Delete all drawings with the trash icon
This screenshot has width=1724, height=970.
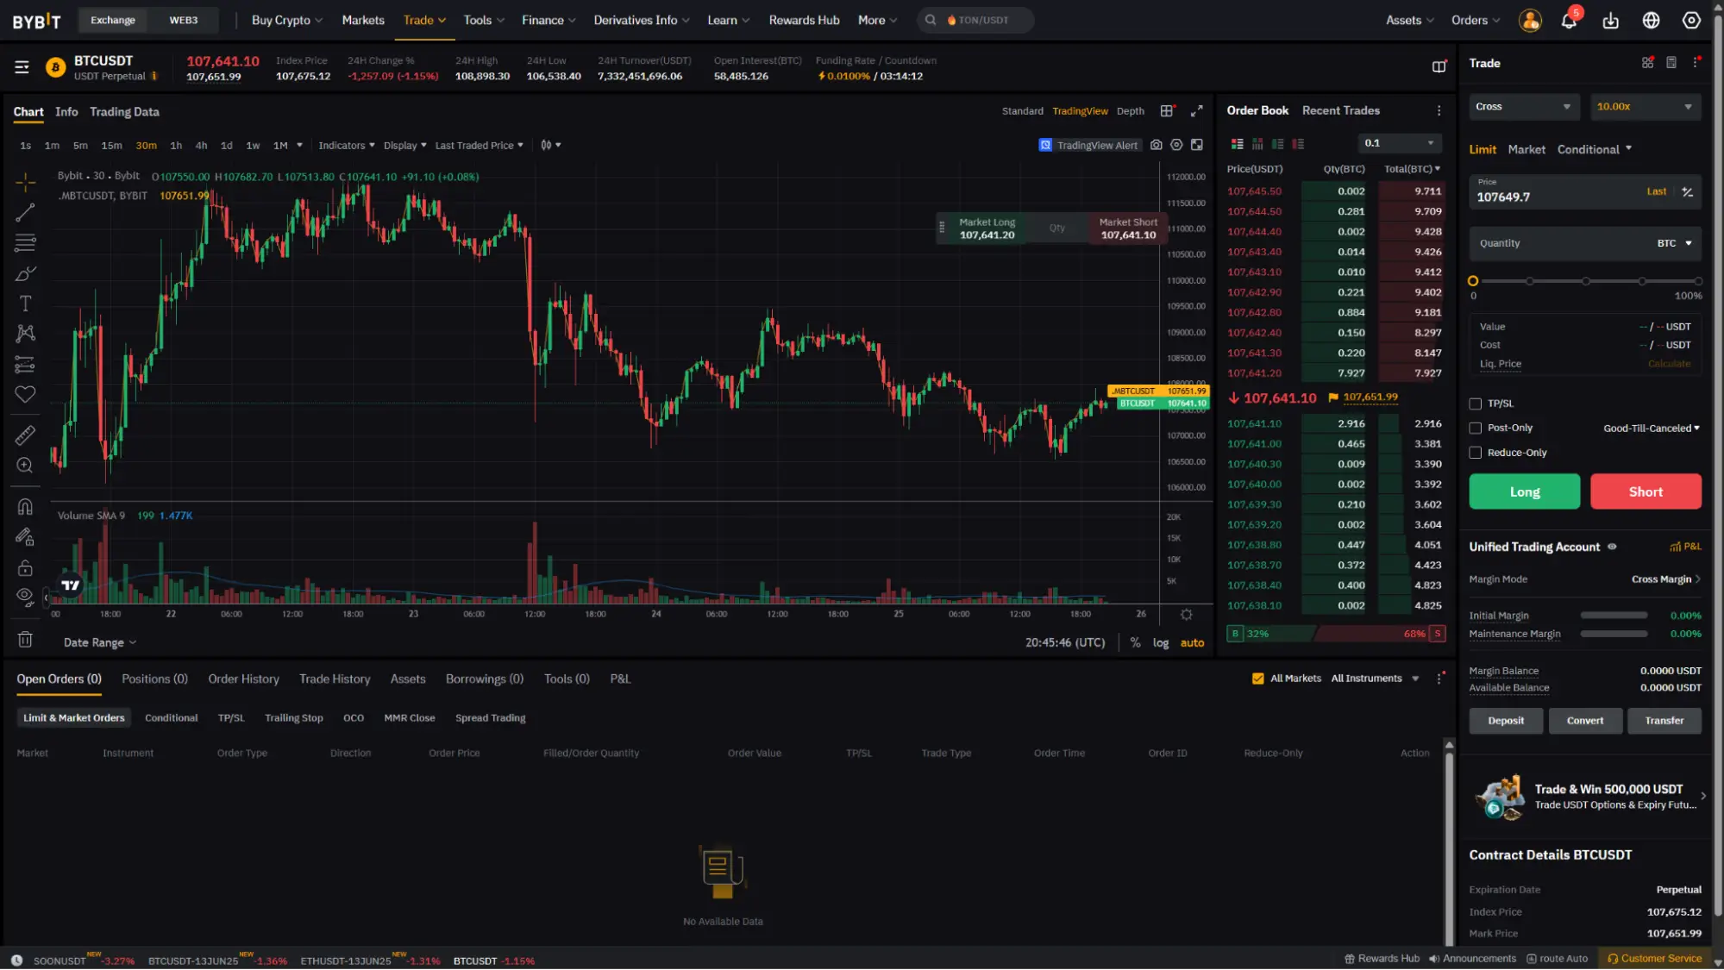25,640
